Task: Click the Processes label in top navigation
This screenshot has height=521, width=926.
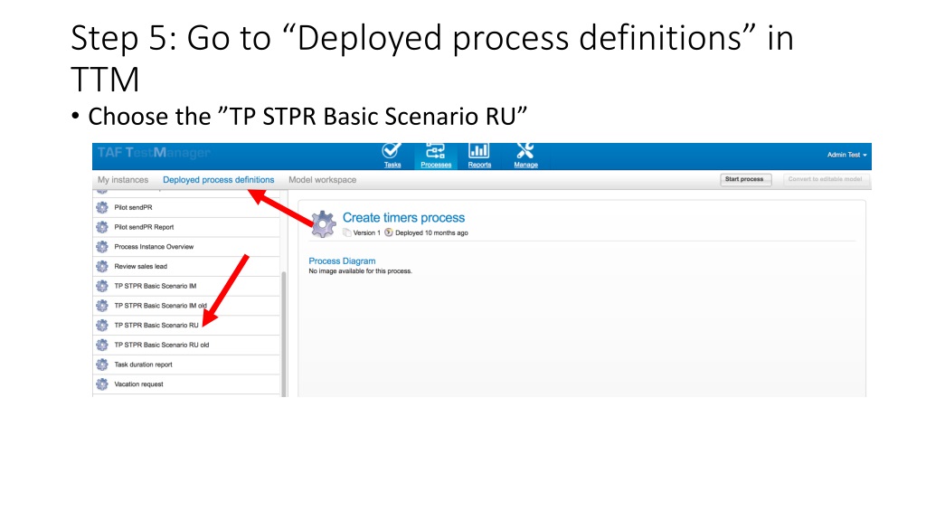Action: coord(436,165)
